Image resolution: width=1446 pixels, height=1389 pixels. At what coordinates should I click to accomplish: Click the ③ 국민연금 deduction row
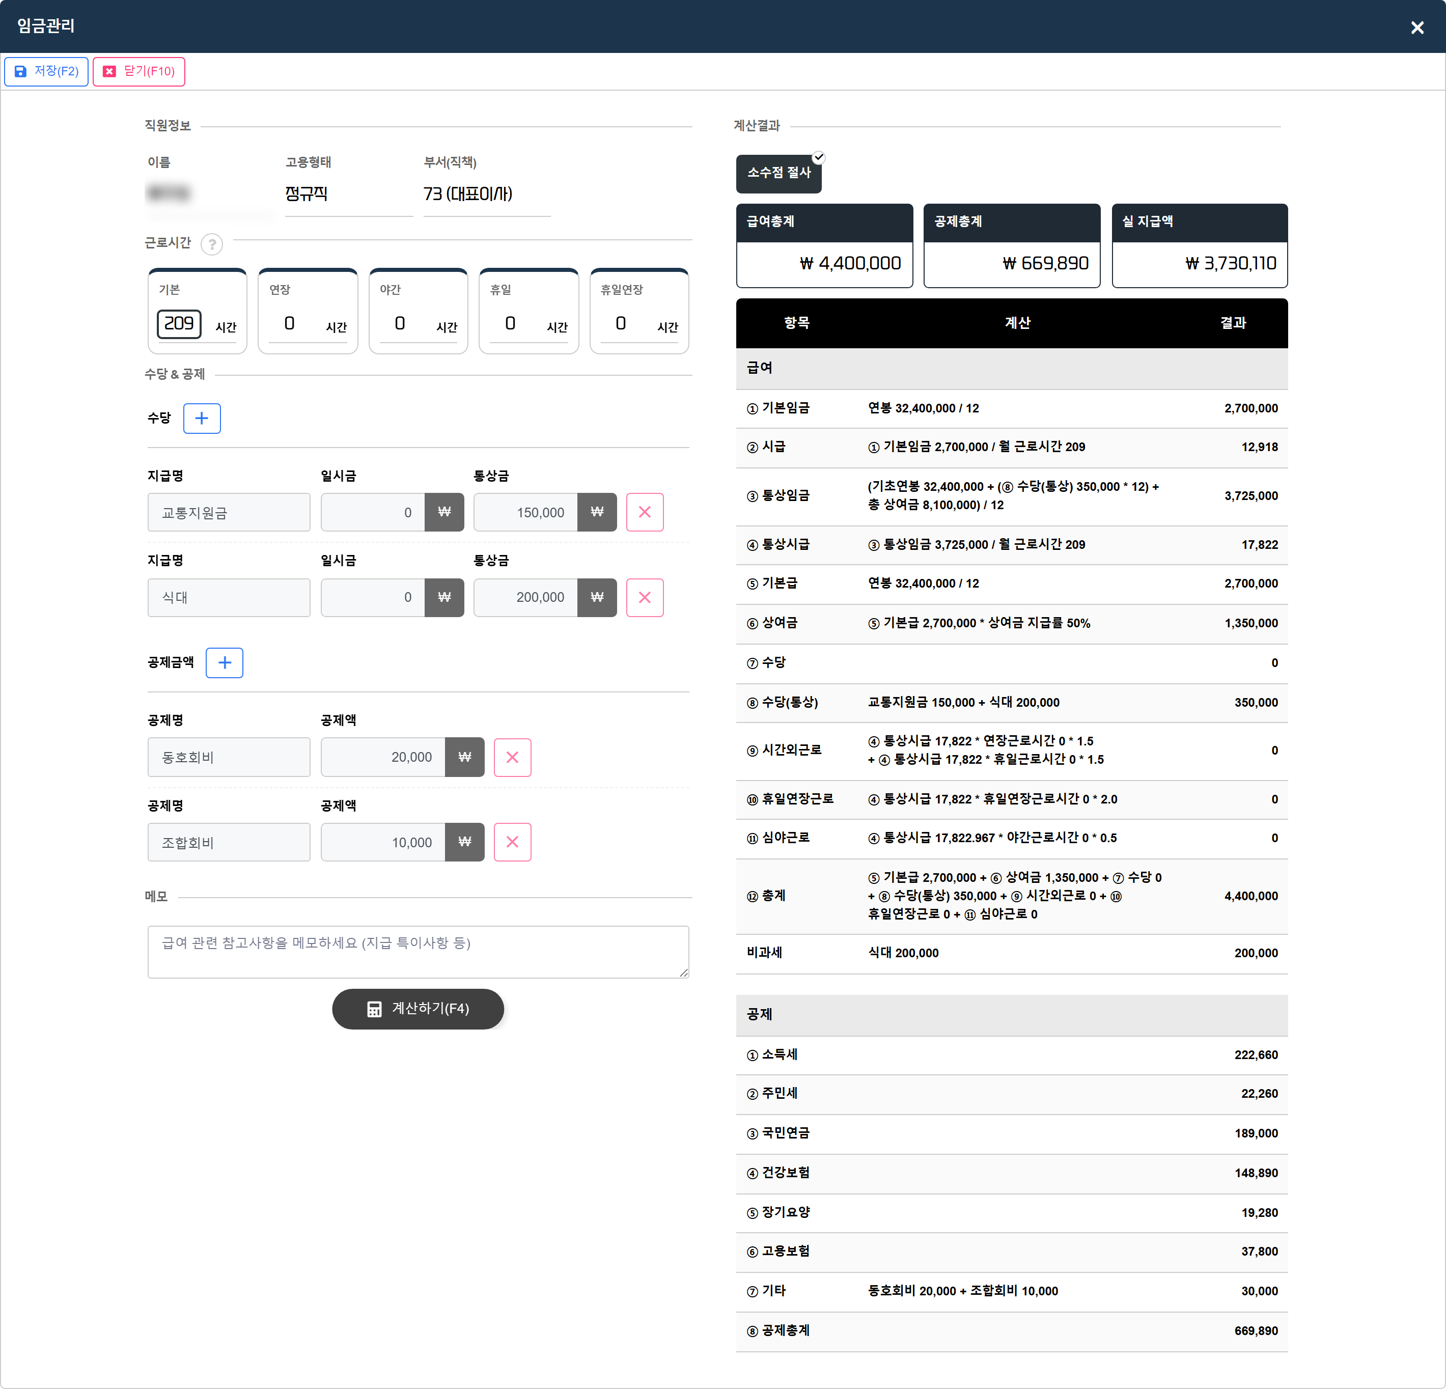click(1012, 1134)
